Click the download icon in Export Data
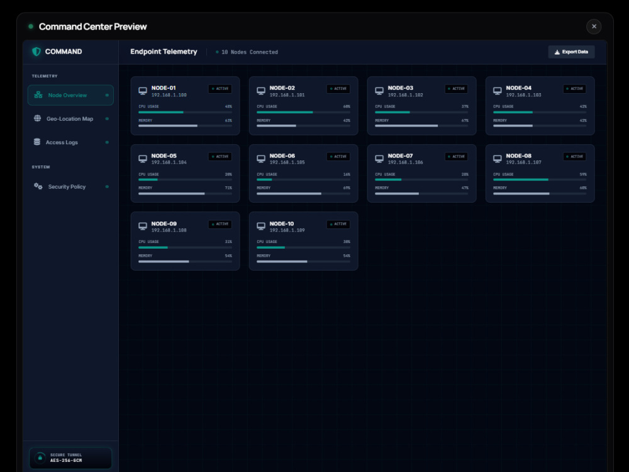This screenshot has width=629, height=472. [x=557, y=52]
